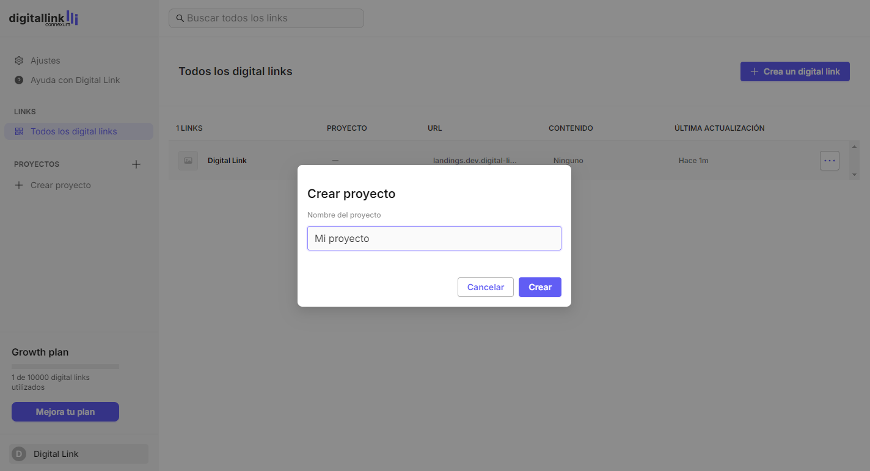This screenshot has width=870, height=471.
Task: Click the search magnifier icon
Action: pyautogui.click(x=180, y=18)
